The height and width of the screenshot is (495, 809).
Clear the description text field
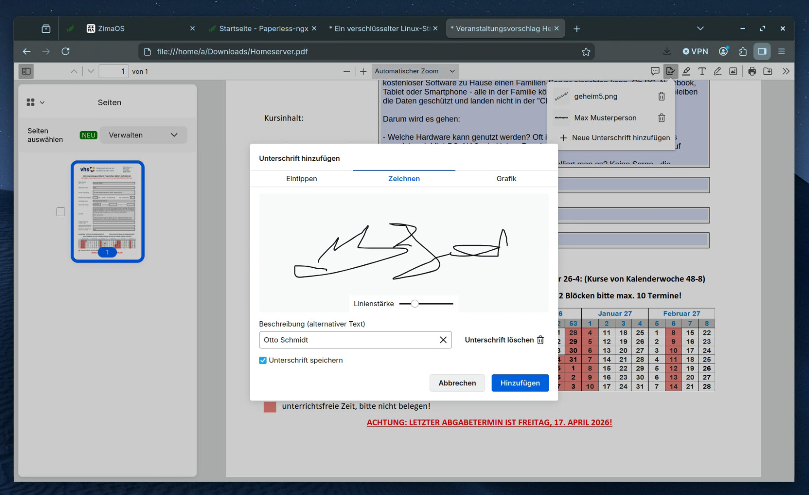click(x=443, y=340)
